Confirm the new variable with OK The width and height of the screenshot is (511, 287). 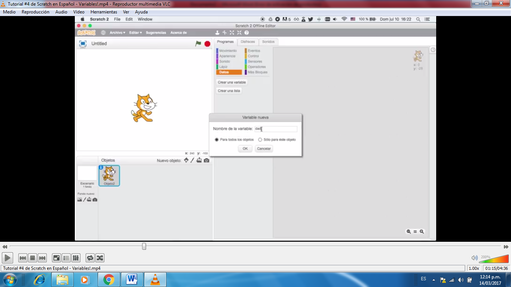[x=245, y=148]
